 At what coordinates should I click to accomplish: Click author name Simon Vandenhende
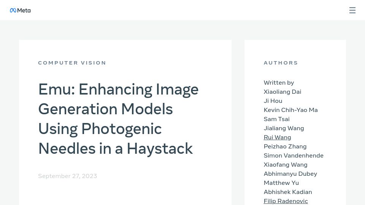[x=294, y=156]
